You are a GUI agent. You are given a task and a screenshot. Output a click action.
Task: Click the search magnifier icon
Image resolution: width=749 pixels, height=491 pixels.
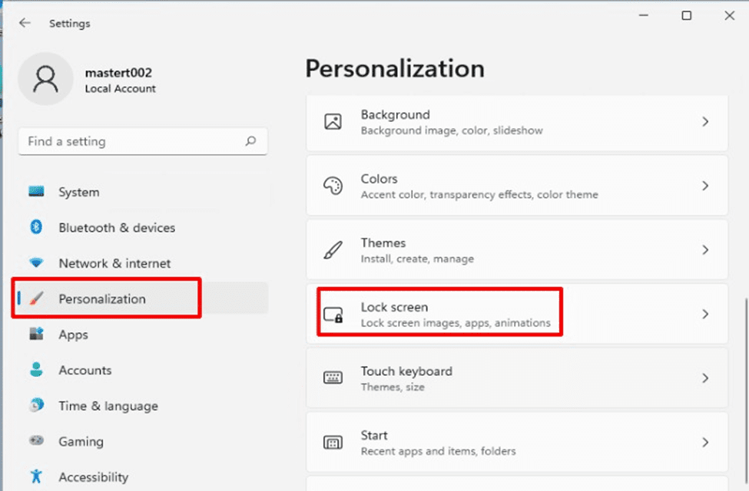[x=250, y=142]
